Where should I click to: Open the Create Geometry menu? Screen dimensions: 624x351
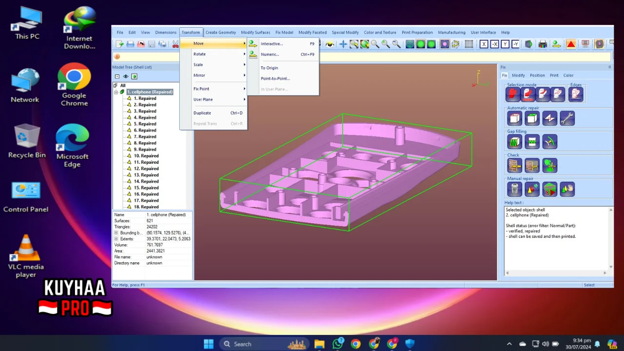220,32
